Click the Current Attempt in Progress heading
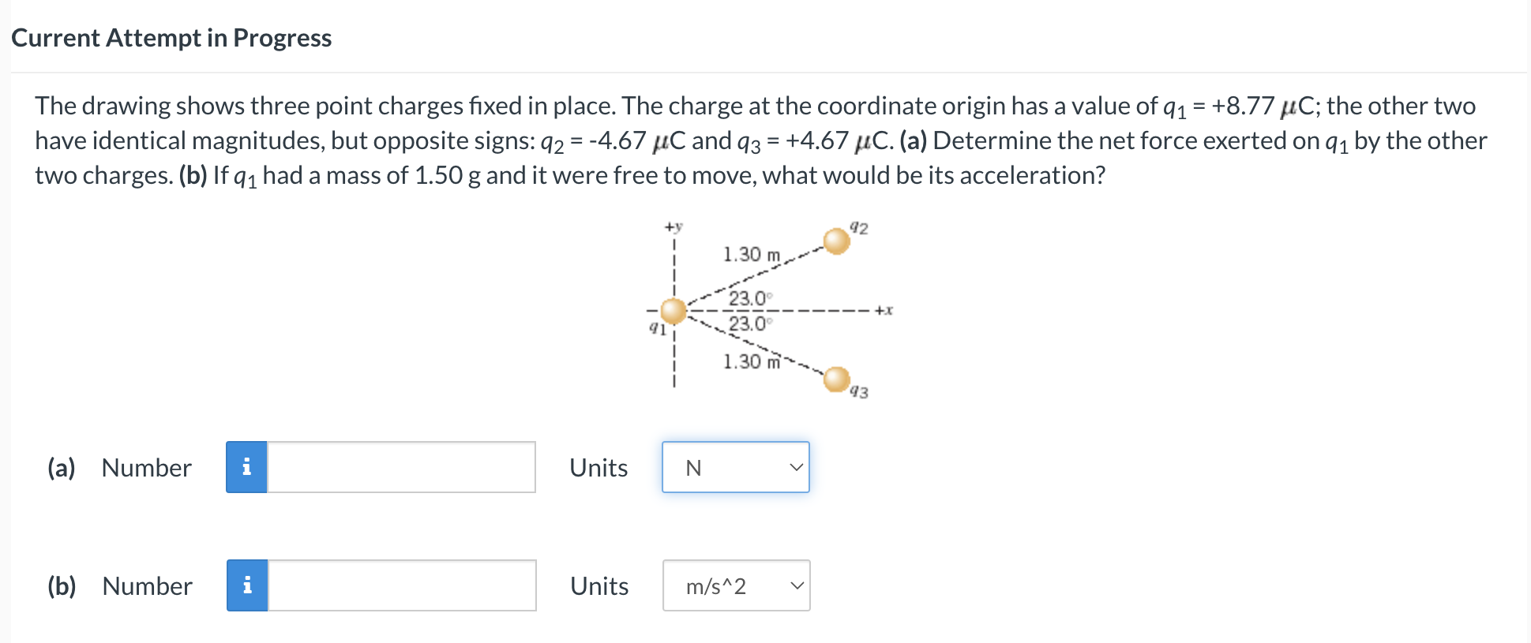 [x=171, y=37]
